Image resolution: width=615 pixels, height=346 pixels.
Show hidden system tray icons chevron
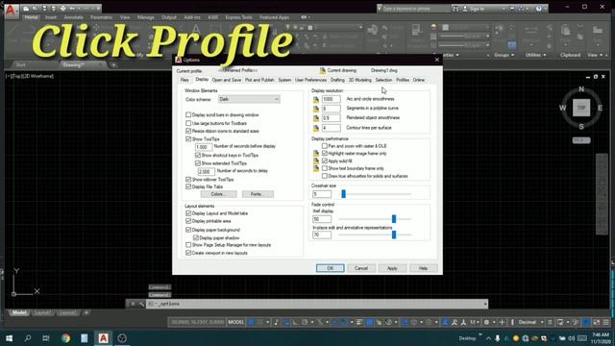pos(488,338)
